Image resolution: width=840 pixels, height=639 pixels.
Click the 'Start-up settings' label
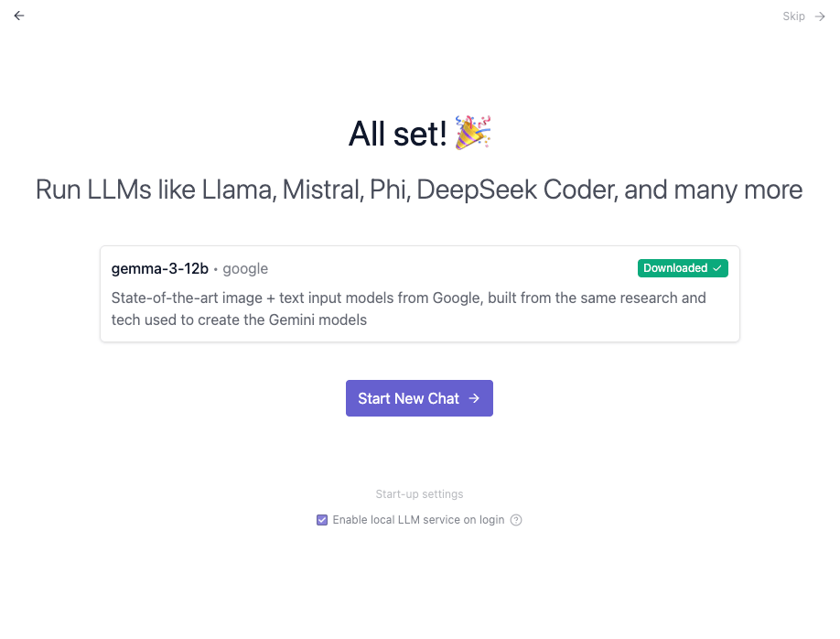pos(419,494)
